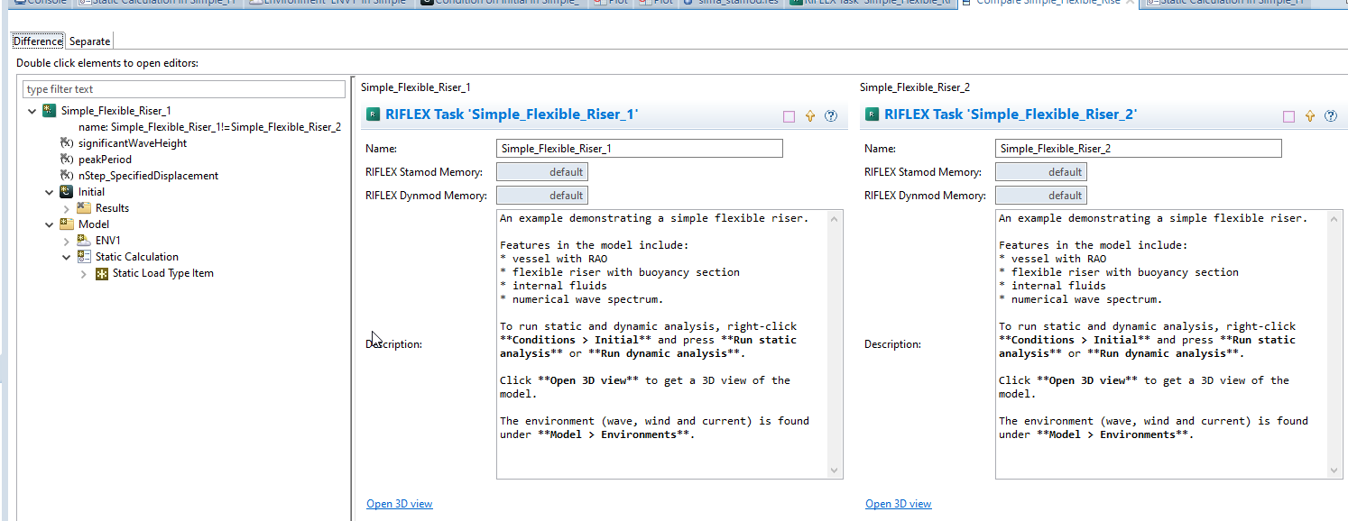The image size is (1348, 521).
Task: Switch to the Separate tab
Action: click(x=89, y=41)
